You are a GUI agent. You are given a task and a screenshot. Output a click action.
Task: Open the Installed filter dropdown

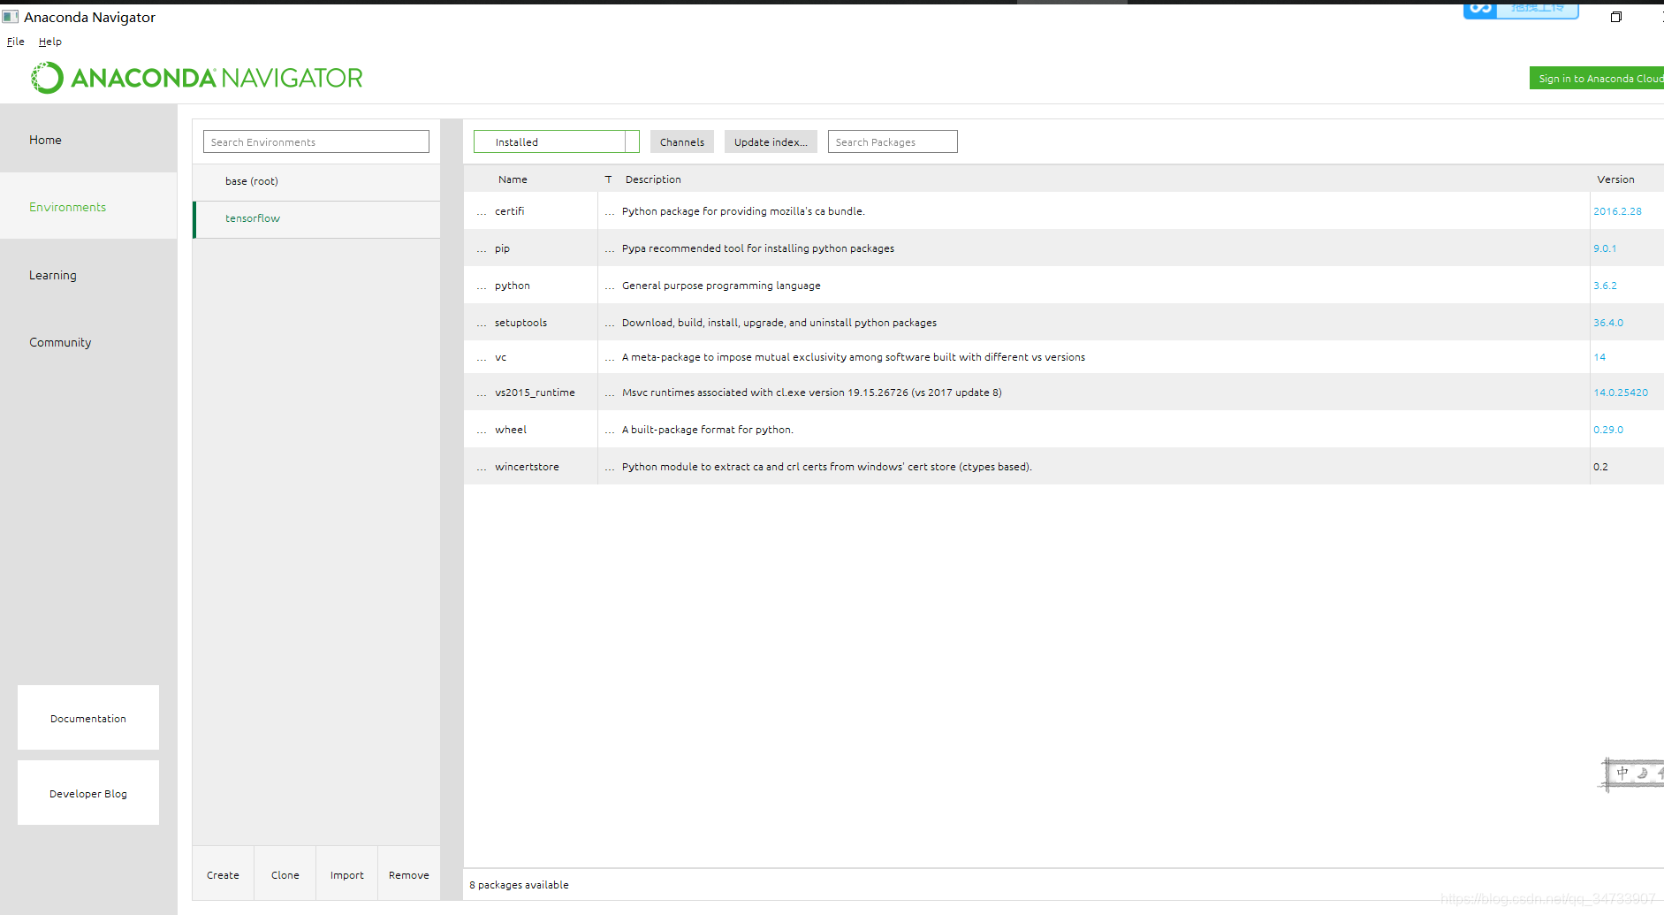(x=556, y=141)
